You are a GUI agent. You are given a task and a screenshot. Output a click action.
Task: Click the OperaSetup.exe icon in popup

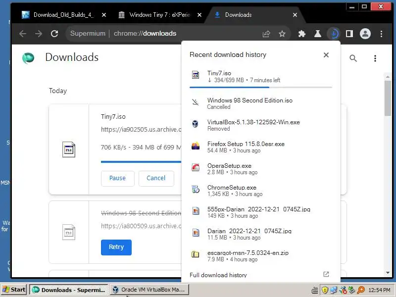[196, 167]
